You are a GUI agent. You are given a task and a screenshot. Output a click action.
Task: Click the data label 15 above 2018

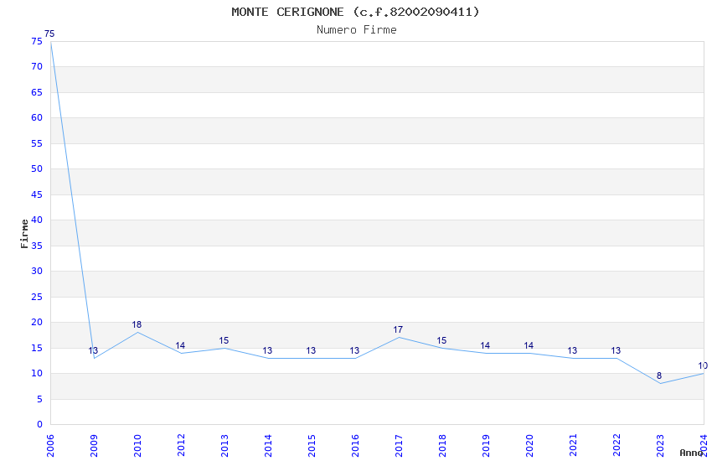441,340
